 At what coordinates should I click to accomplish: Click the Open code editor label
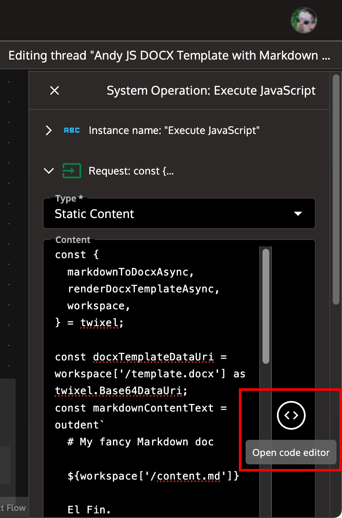click(291, 452)
